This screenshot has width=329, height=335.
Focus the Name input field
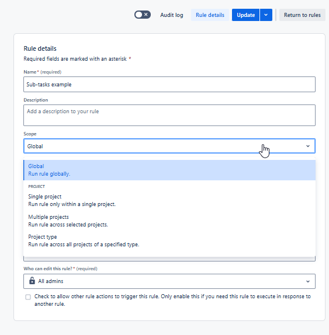[x=169, y=85]
